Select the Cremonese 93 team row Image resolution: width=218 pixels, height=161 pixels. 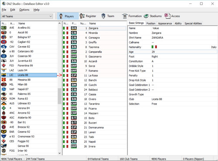pos(29,137)
